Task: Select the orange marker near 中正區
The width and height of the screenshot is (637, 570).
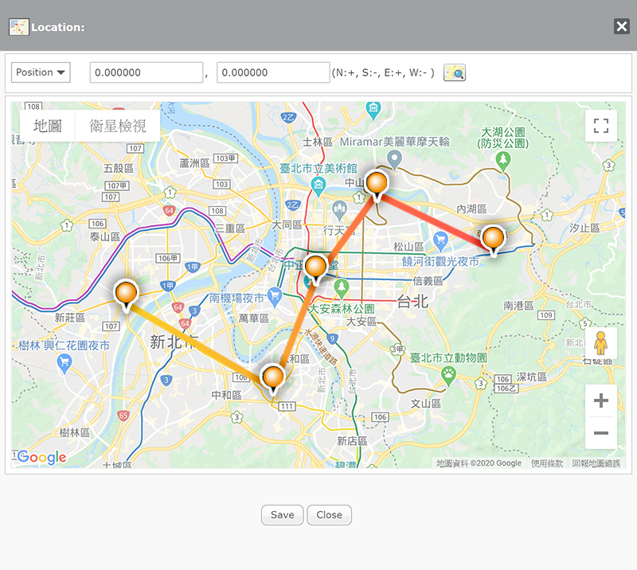Action: pos(315,269)
